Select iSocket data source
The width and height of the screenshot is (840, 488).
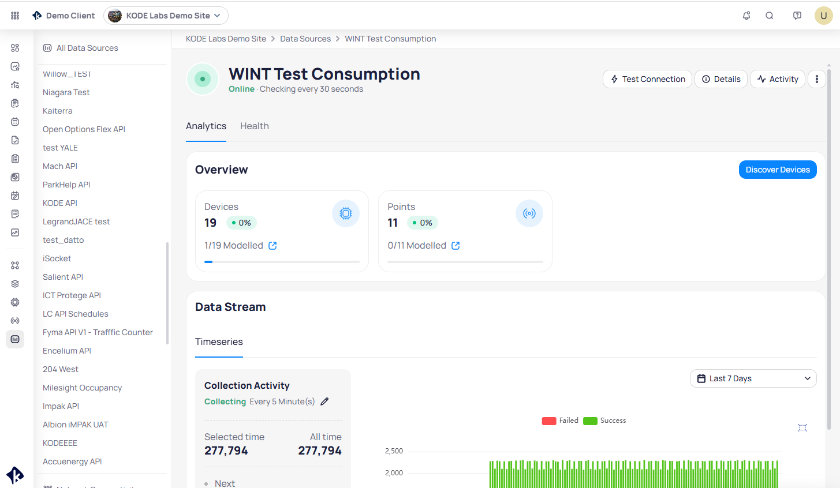57,258
